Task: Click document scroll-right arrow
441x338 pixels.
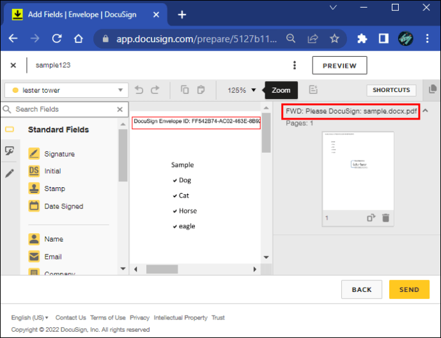Action: click(x=255, y=269)
